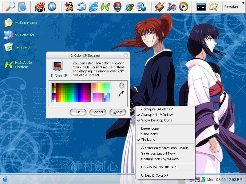The image size is (246, 184).
Task: Open the Favorites toolbar label
Action: tap(231, 6)
